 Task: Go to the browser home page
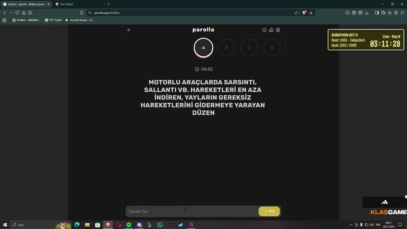click(x=24, y=13)
